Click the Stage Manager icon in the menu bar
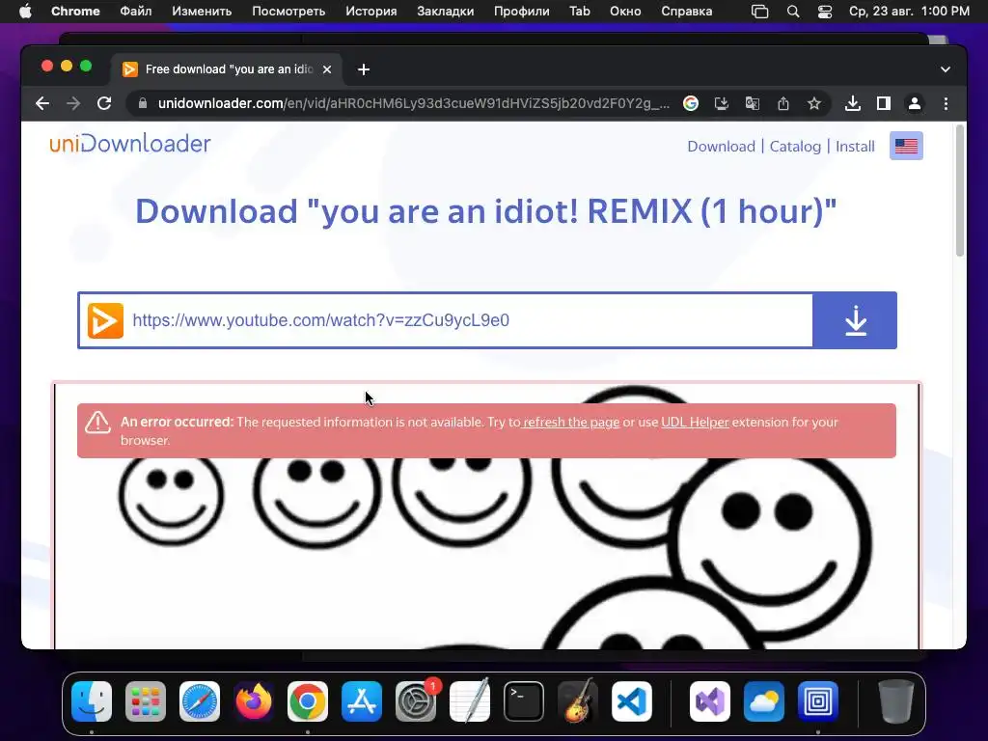 click(760, 12)
